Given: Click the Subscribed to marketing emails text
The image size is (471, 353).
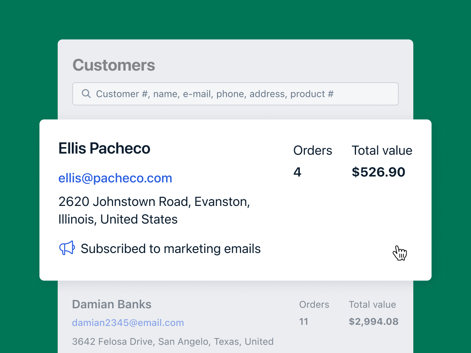Looking at the screenshot, I should pyautogui.click(x=171, y=249).
